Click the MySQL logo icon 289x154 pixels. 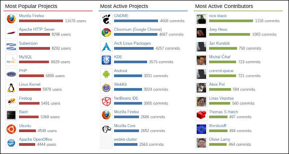(12, 60)
